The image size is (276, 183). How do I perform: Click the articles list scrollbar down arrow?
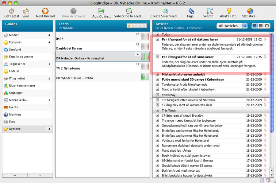point(272,176)
